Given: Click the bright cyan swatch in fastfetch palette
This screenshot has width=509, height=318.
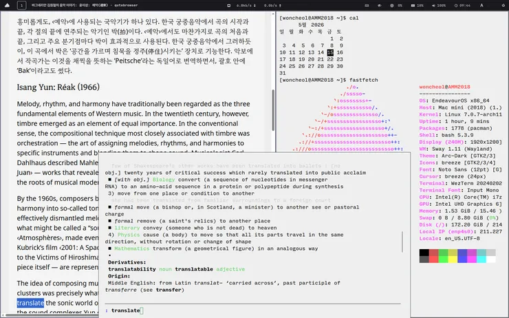Looking at the screenshot, I should point(481,259).
